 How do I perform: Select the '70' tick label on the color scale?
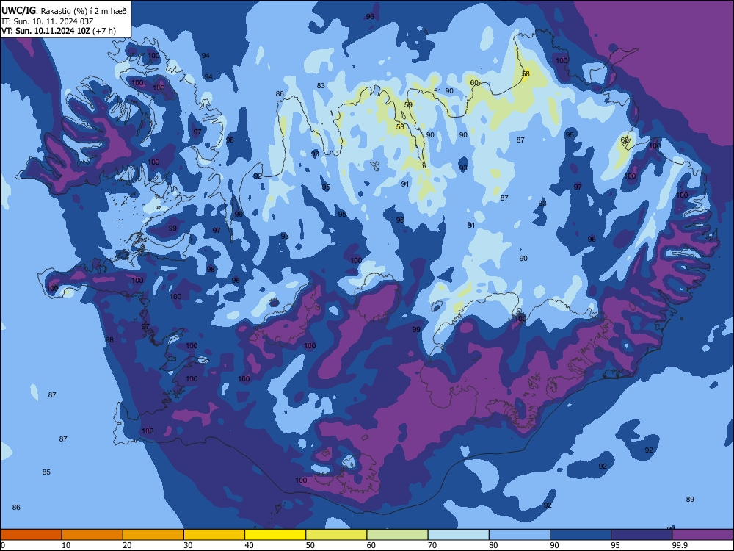click(432, 545)
